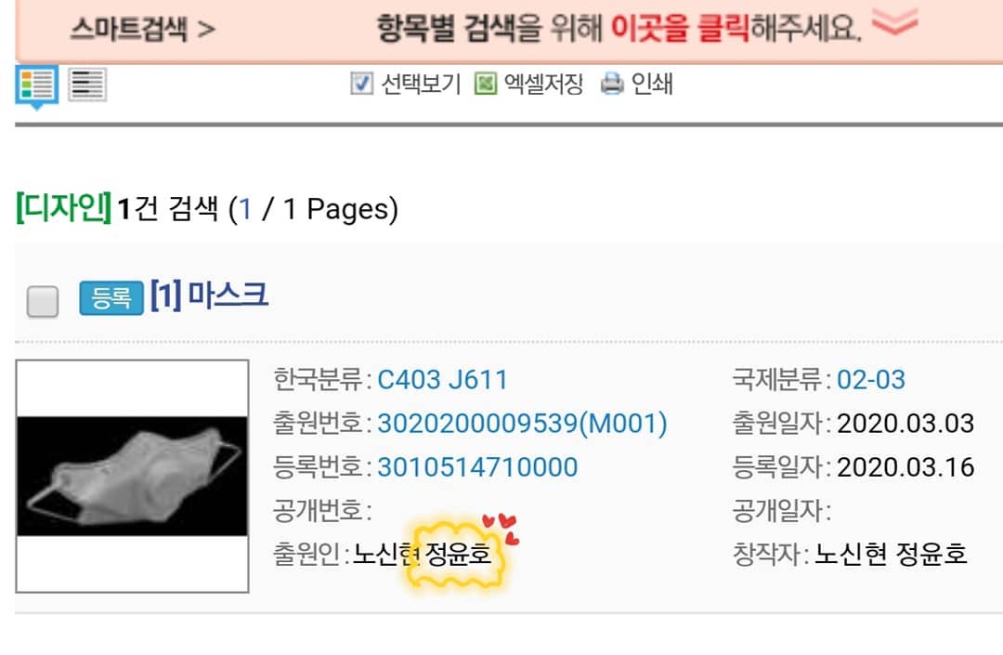Click 인쇄 label text
Viewport: 1003px width, 655px height.
pos(652,84)
